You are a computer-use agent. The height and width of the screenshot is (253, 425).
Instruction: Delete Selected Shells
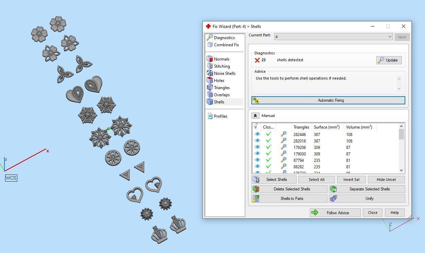click(x=289, y=189)
